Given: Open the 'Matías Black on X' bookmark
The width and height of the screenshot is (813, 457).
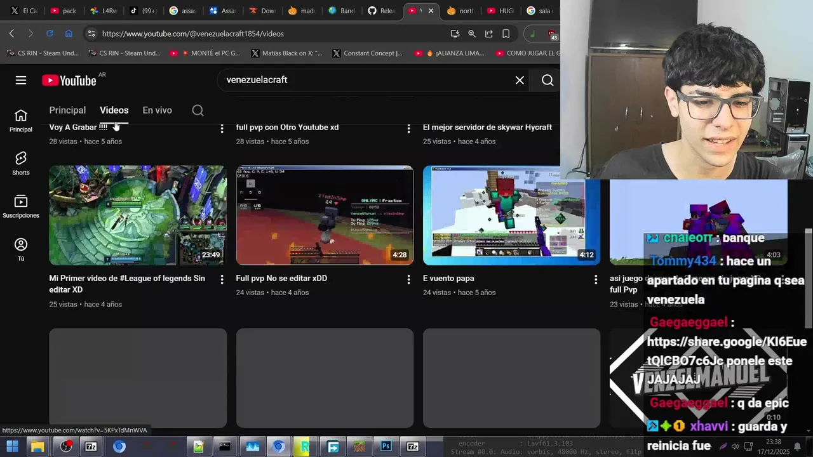Looking at the screenshot, I should click(286, 53).
